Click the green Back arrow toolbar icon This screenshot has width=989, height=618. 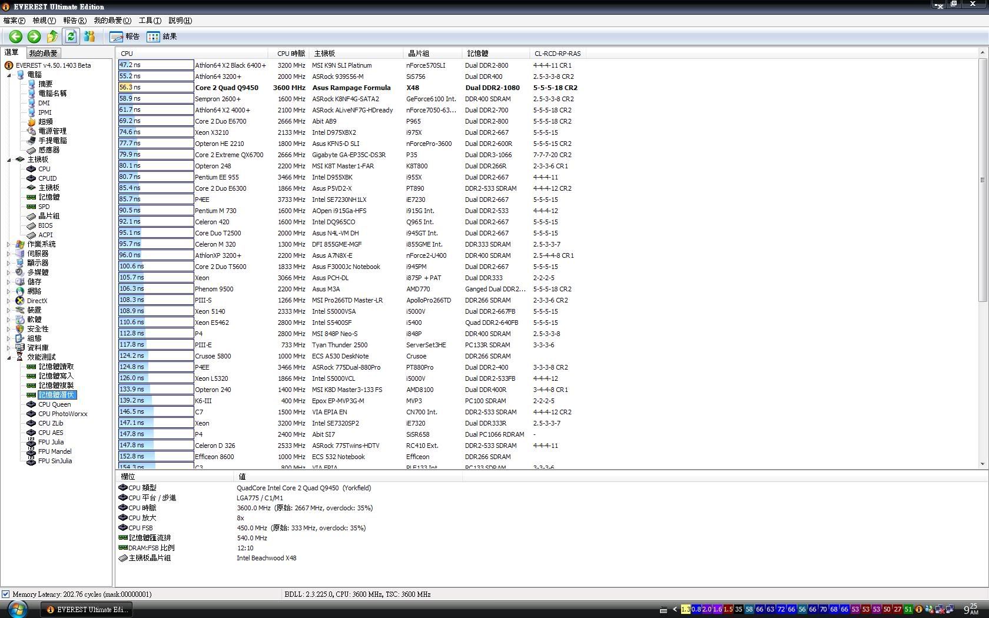tap(16, 36)
